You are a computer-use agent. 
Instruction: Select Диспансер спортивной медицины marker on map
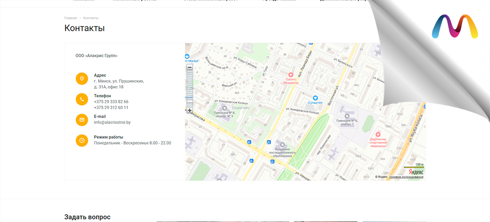[x=378, y=134]
